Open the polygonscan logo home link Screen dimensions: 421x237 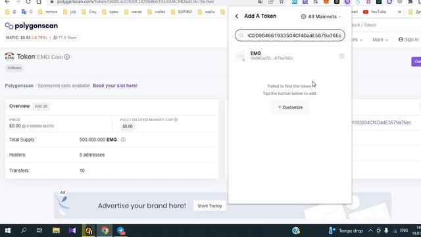pos(32,26)
